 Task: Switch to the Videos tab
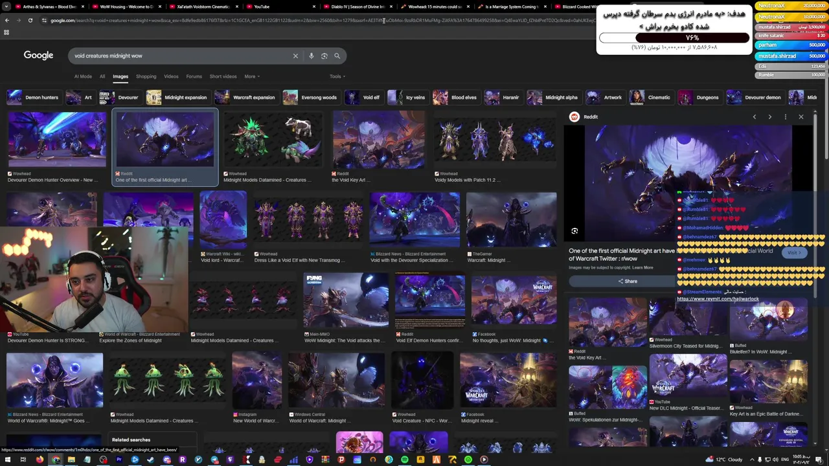[171, 76]
